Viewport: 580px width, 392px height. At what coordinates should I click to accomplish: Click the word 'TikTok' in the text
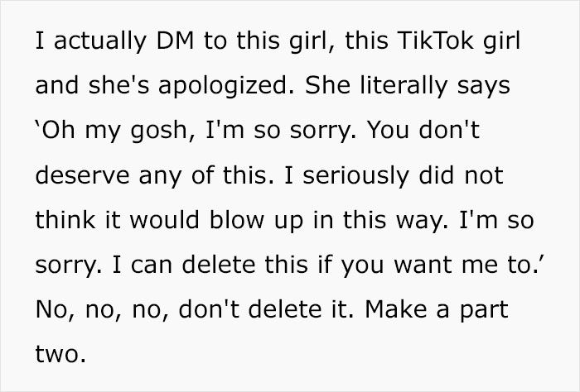(435, 41)
